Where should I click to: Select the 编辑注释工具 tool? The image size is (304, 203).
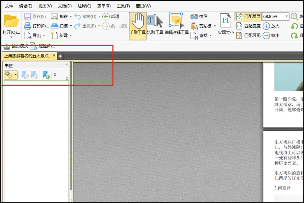coord(176,24)
